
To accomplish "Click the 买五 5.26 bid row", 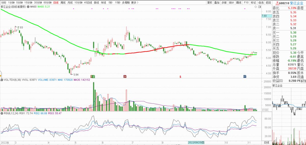I will [x=289, y=48].
